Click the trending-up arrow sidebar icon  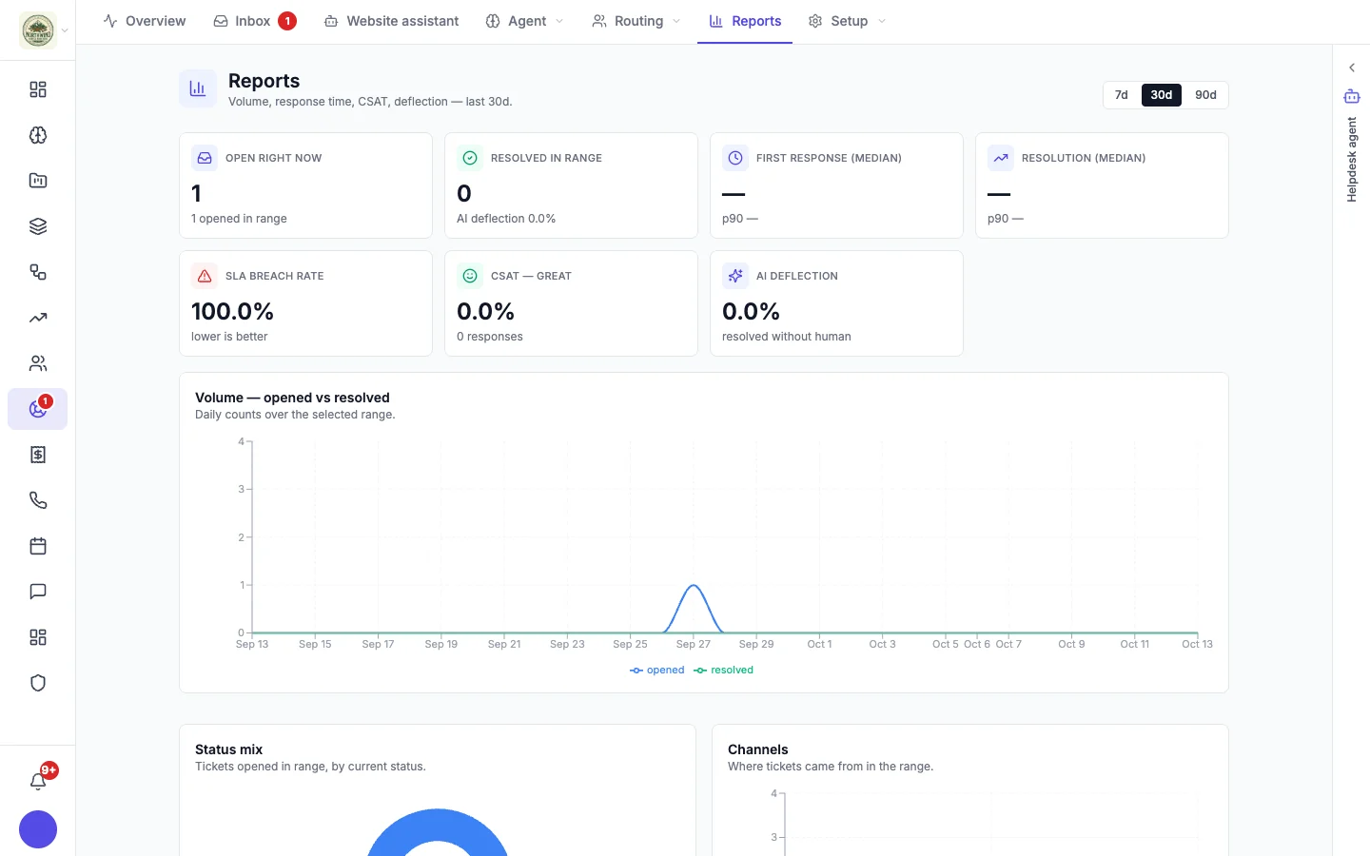[38, 318]
